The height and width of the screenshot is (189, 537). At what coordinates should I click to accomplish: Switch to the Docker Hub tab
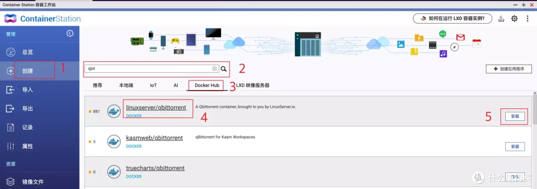pyautogui.click(x=207, y=85)
